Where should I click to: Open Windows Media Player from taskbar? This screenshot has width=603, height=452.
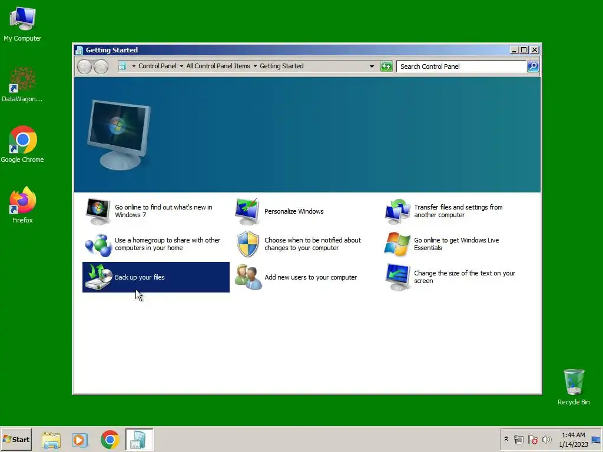tap(80, 440)
